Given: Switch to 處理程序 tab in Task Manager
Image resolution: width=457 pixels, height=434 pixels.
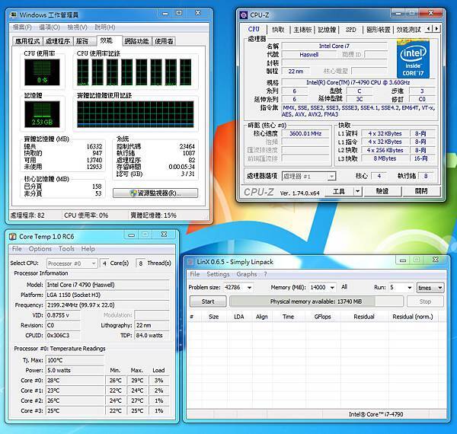Looking at the screenshot, I should [58, 41].
